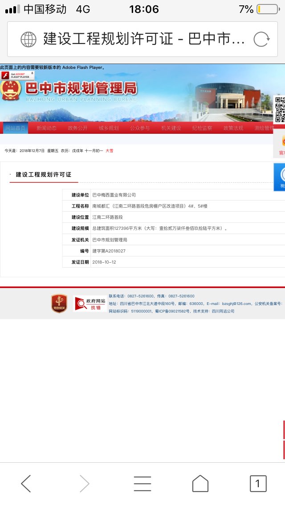
Task: Open the tab switcher showing 1
Action: [x=258, y=483]
